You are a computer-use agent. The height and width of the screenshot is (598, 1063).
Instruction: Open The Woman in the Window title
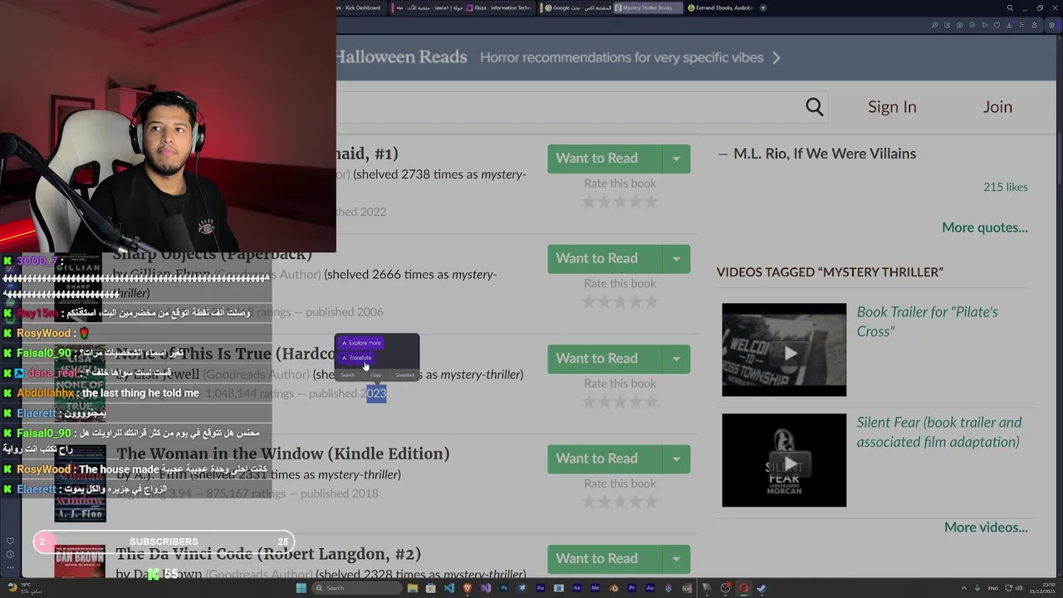tap(282, 454)
